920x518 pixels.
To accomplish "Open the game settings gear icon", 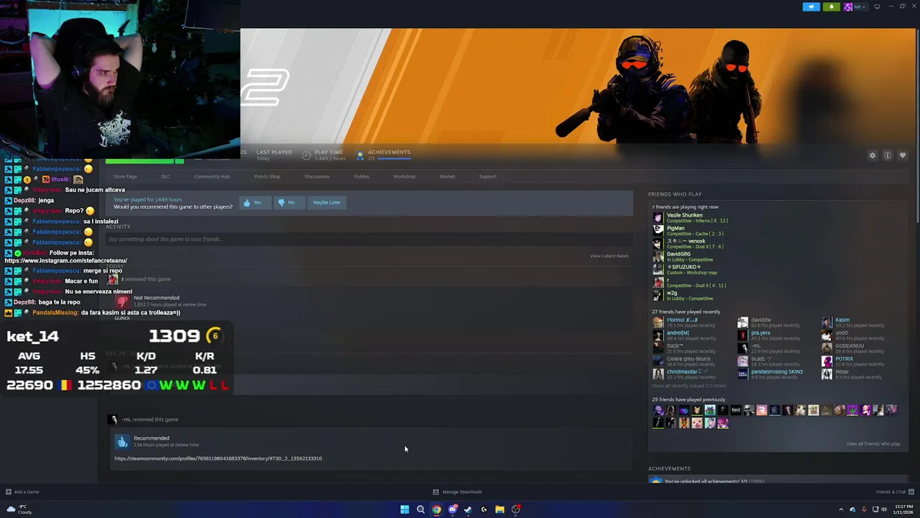I will 873,155.
